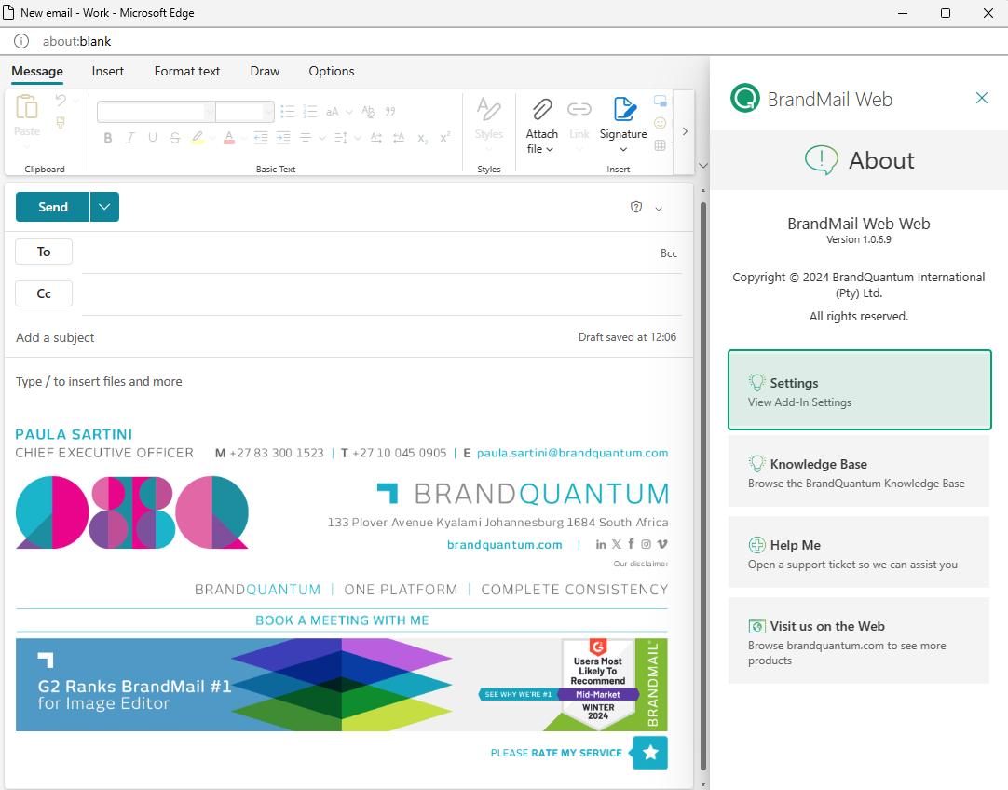The height and width of the screenshot is (790, 1008).
Task: Collapse the ribbon with down chevron
Action: (x=703, y=165)
